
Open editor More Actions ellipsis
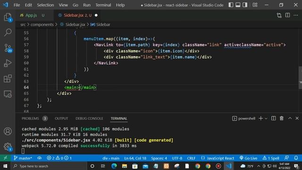(296, 15)
